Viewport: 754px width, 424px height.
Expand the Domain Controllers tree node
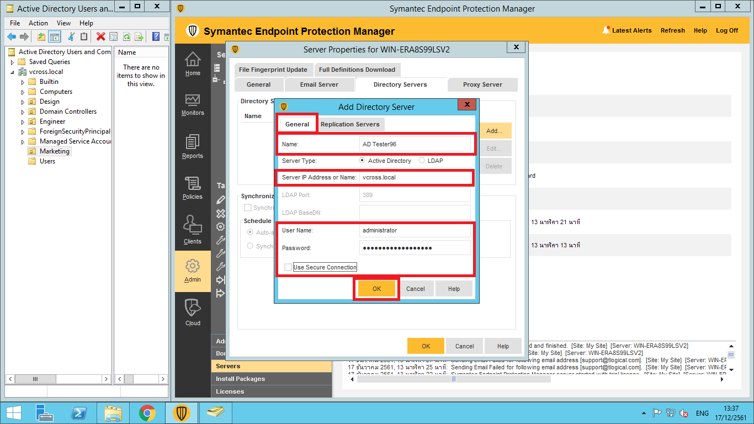[23, 112]
